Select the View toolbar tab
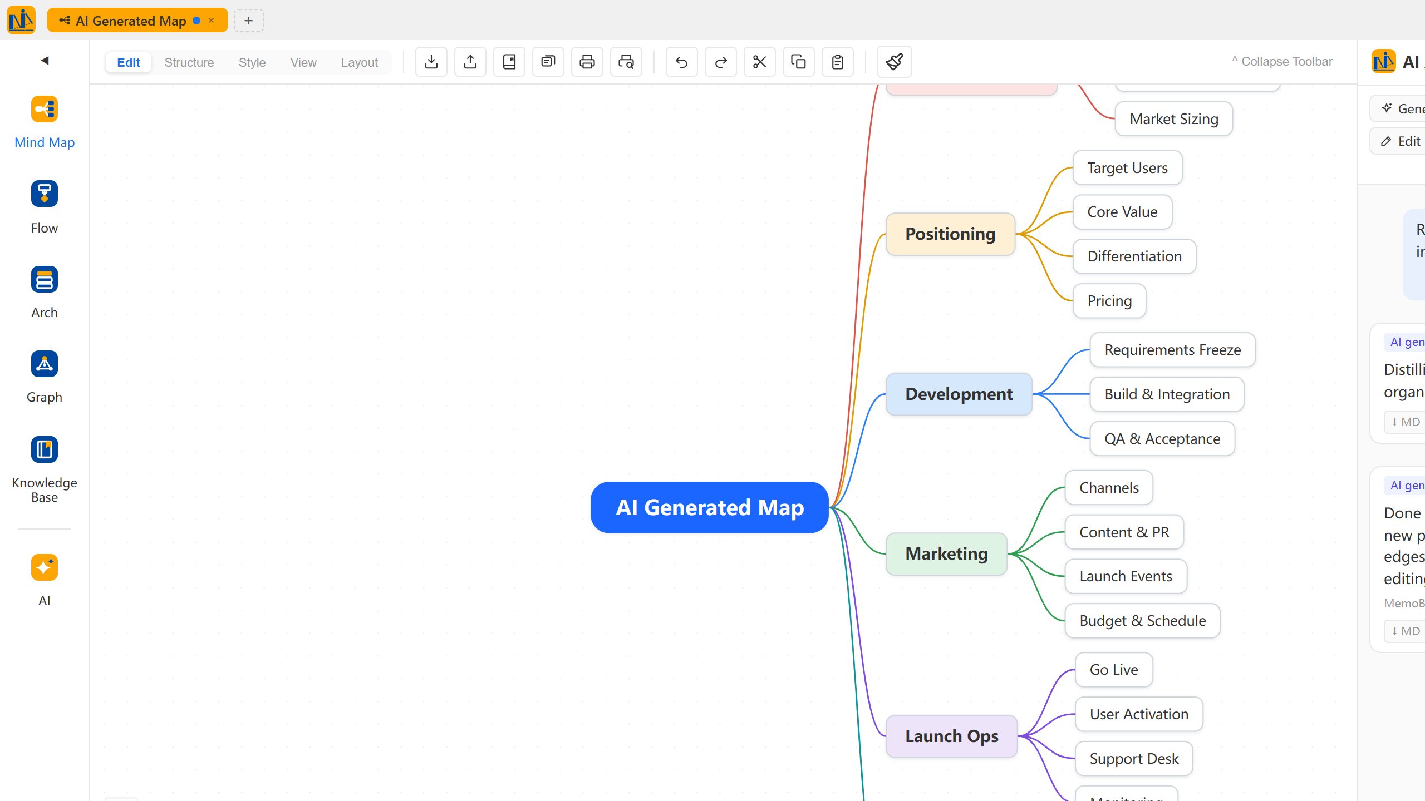Image resolution: width=1425 pixels, height=801 pixels. pos(303,62)
